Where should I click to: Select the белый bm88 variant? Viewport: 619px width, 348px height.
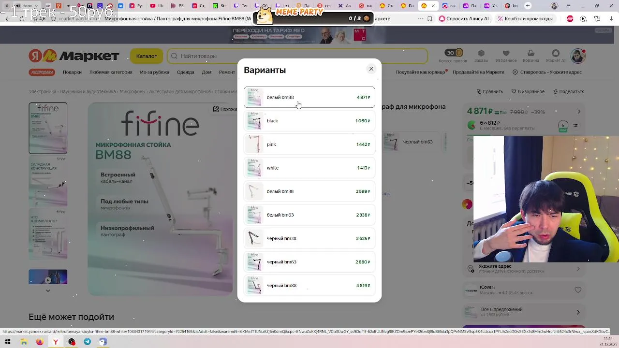(x=309, y=97)
